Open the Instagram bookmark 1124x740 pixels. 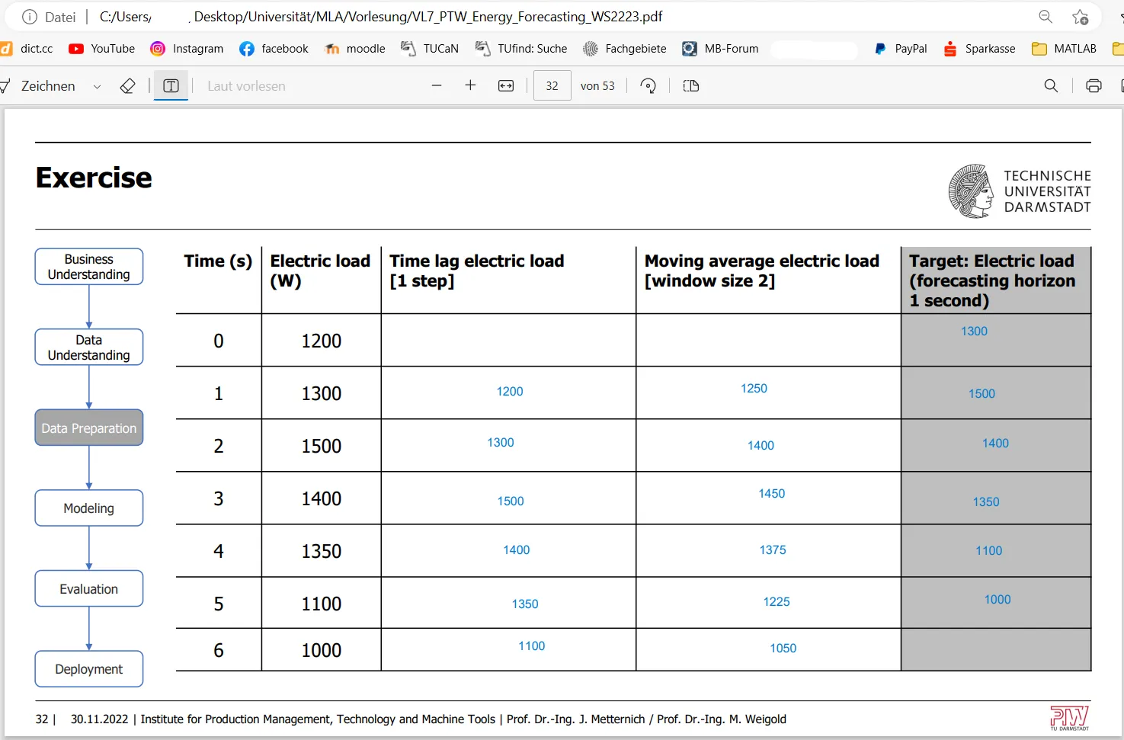(187, 49)
